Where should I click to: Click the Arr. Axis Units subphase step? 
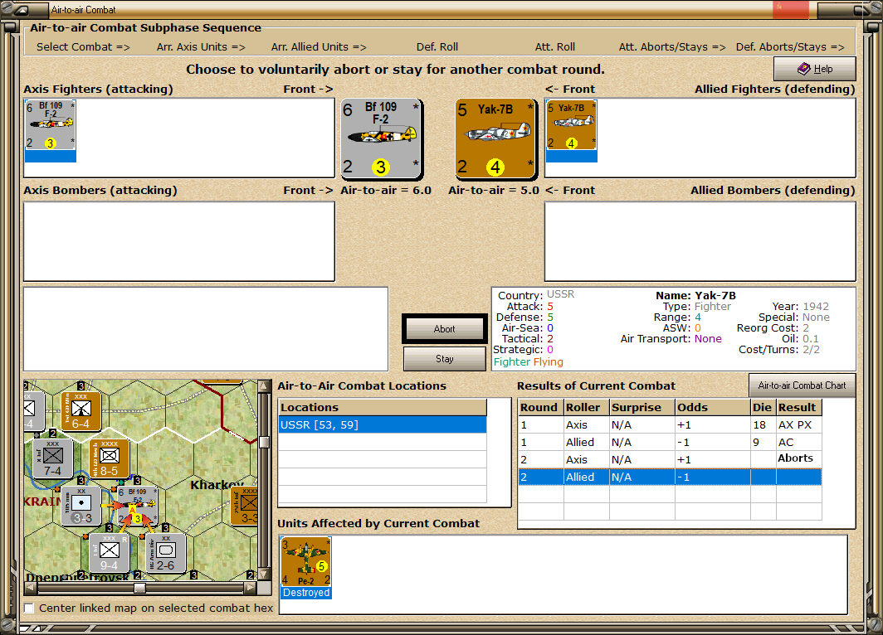[201, 47]
